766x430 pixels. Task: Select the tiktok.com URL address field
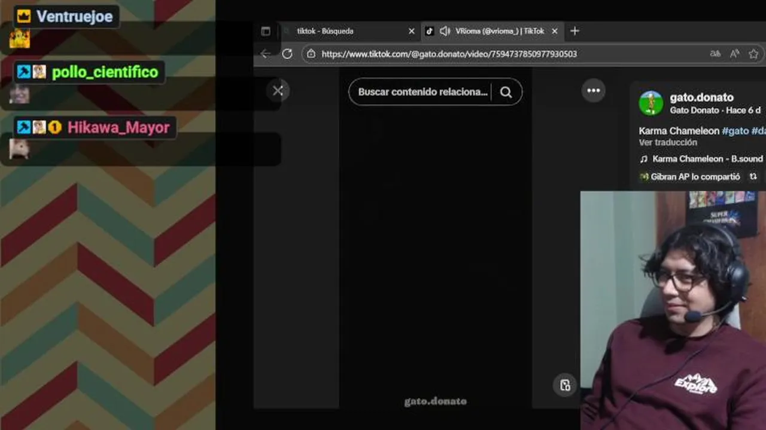pyautogui.click(x=449, y=54)
